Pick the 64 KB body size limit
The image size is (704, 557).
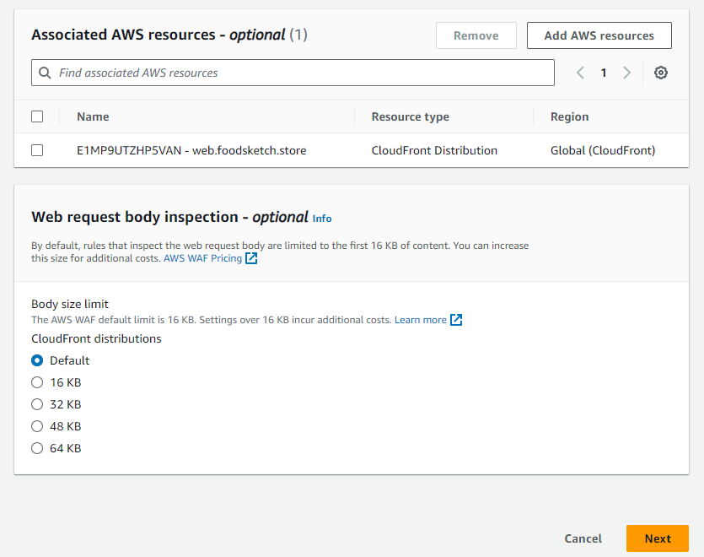(37, 448)
